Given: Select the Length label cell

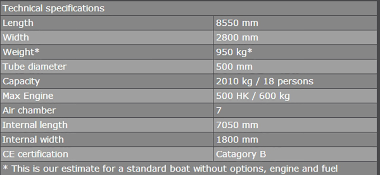Looking at the screenshot, I should 107,23.
